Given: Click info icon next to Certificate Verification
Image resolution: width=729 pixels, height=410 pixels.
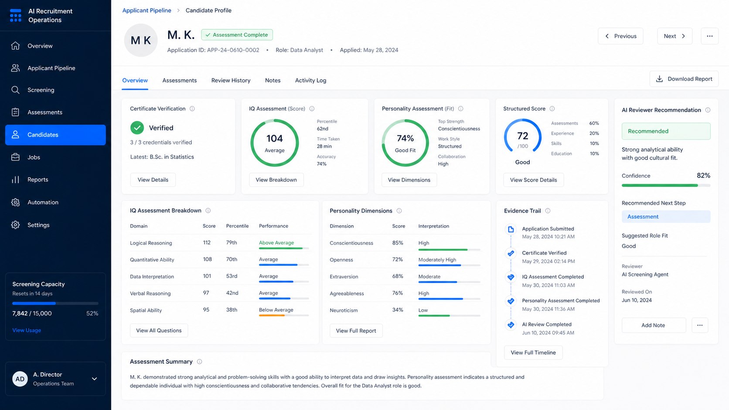Looking at the screenshot, I should (192, 108).
